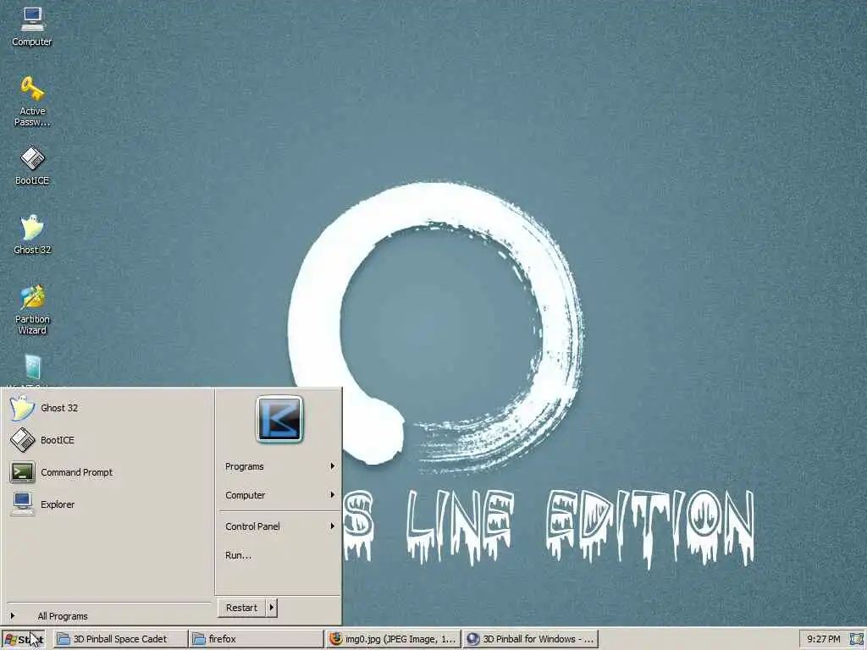Click the Command Prompt icon in Start menu
This screenshot has width=867, height=650.
pyautogui.click(x=22, y=472)
